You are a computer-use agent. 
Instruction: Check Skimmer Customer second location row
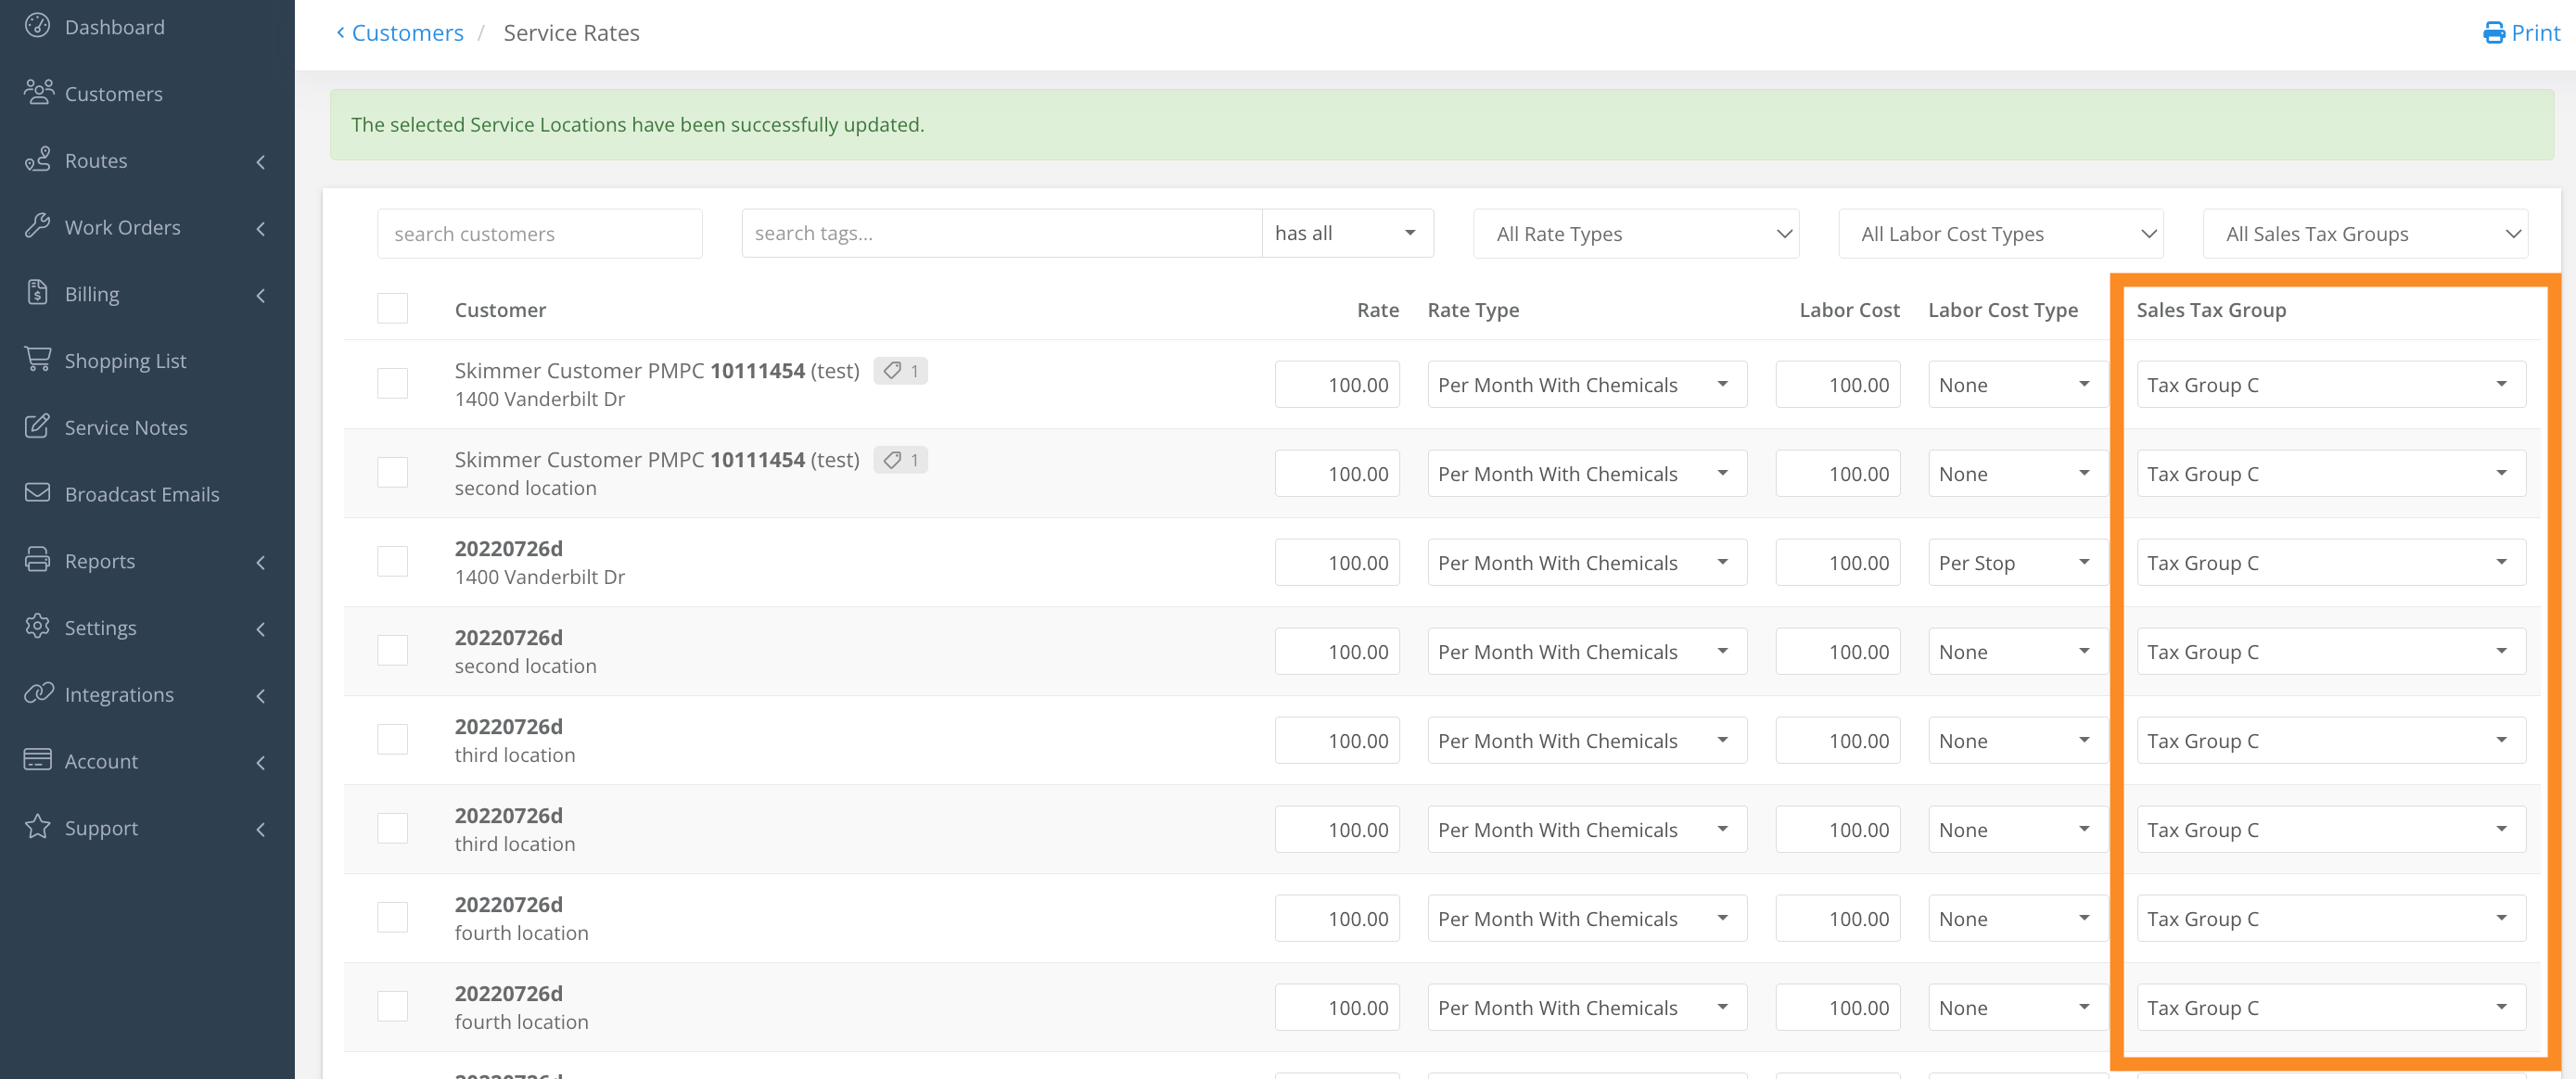[392, 473]
